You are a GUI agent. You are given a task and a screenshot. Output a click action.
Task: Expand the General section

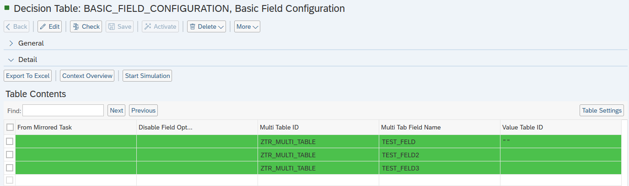pos(11,43)
